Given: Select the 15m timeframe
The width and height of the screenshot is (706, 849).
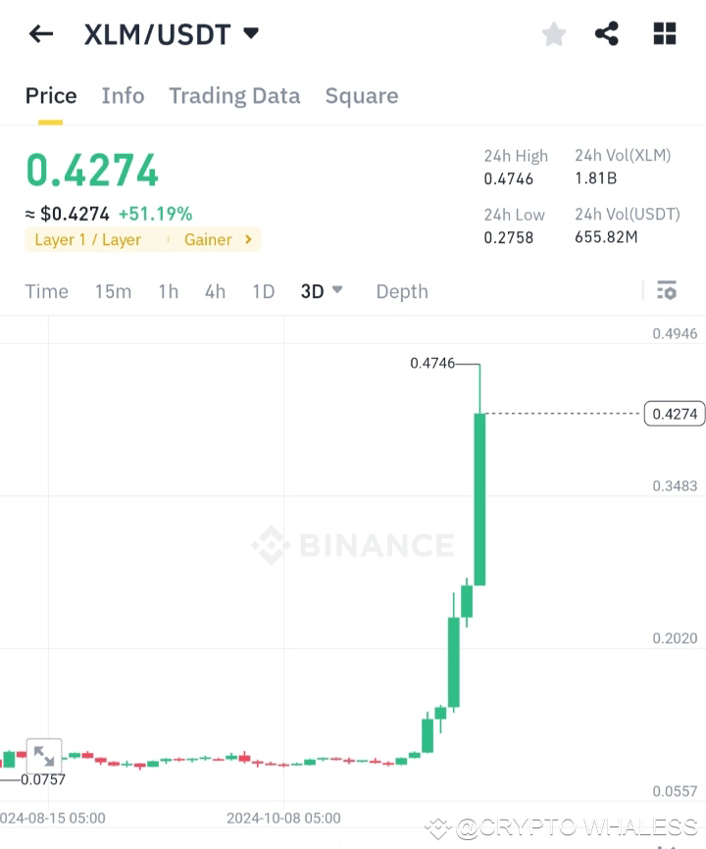Looking at the screenshot, I should click(x=113, y=290).
